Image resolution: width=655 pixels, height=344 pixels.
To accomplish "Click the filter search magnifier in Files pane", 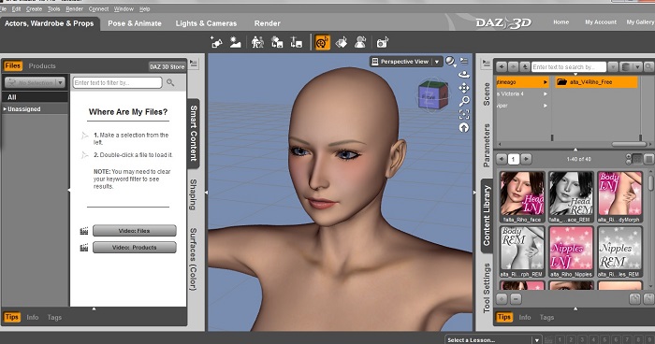I will [170, 82].
